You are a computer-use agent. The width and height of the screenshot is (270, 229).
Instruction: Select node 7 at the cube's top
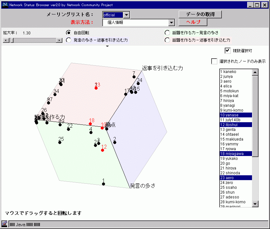134,77
